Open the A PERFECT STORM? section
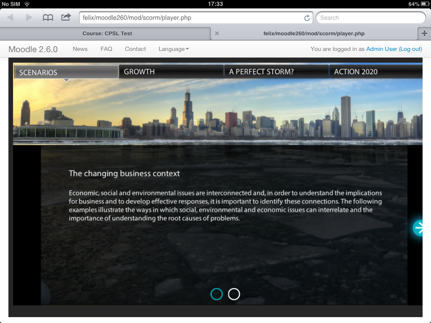This screenshot has width=431, height=323. [x=276, y=71]
